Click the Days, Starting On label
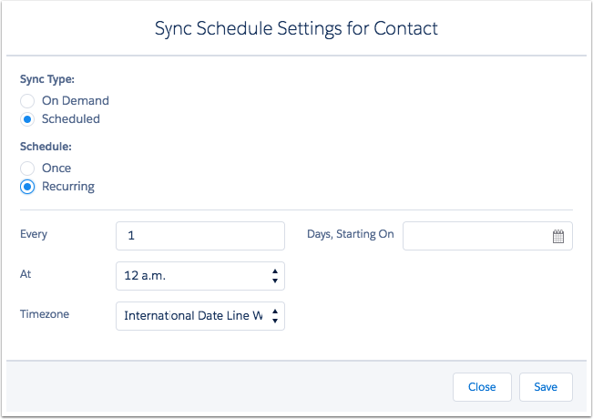 coord(351,234)
